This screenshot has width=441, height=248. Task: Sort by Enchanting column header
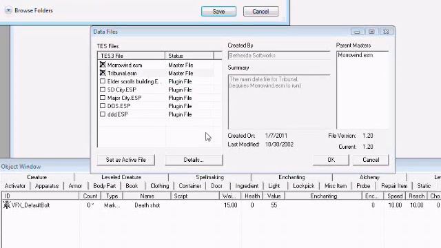323,196
